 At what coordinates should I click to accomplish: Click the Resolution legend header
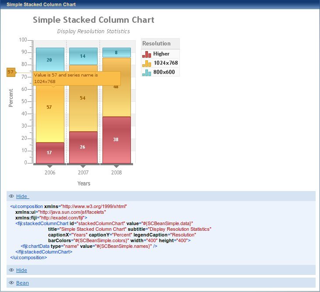(160, 43)
